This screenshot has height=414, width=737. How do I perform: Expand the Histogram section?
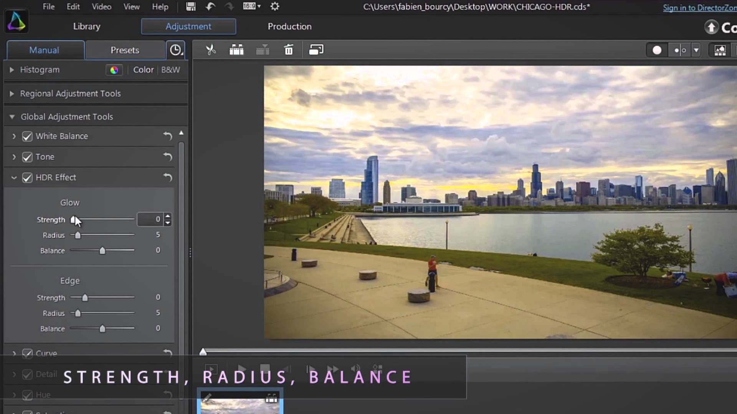point(12,70)
